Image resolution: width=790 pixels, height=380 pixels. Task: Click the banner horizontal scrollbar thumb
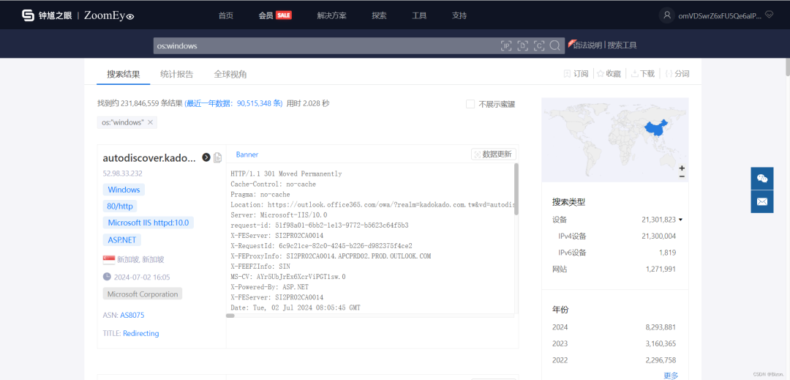[x=230, y=316]
